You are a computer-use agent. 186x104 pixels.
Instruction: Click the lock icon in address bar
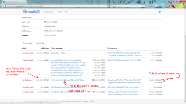[6, 6]
